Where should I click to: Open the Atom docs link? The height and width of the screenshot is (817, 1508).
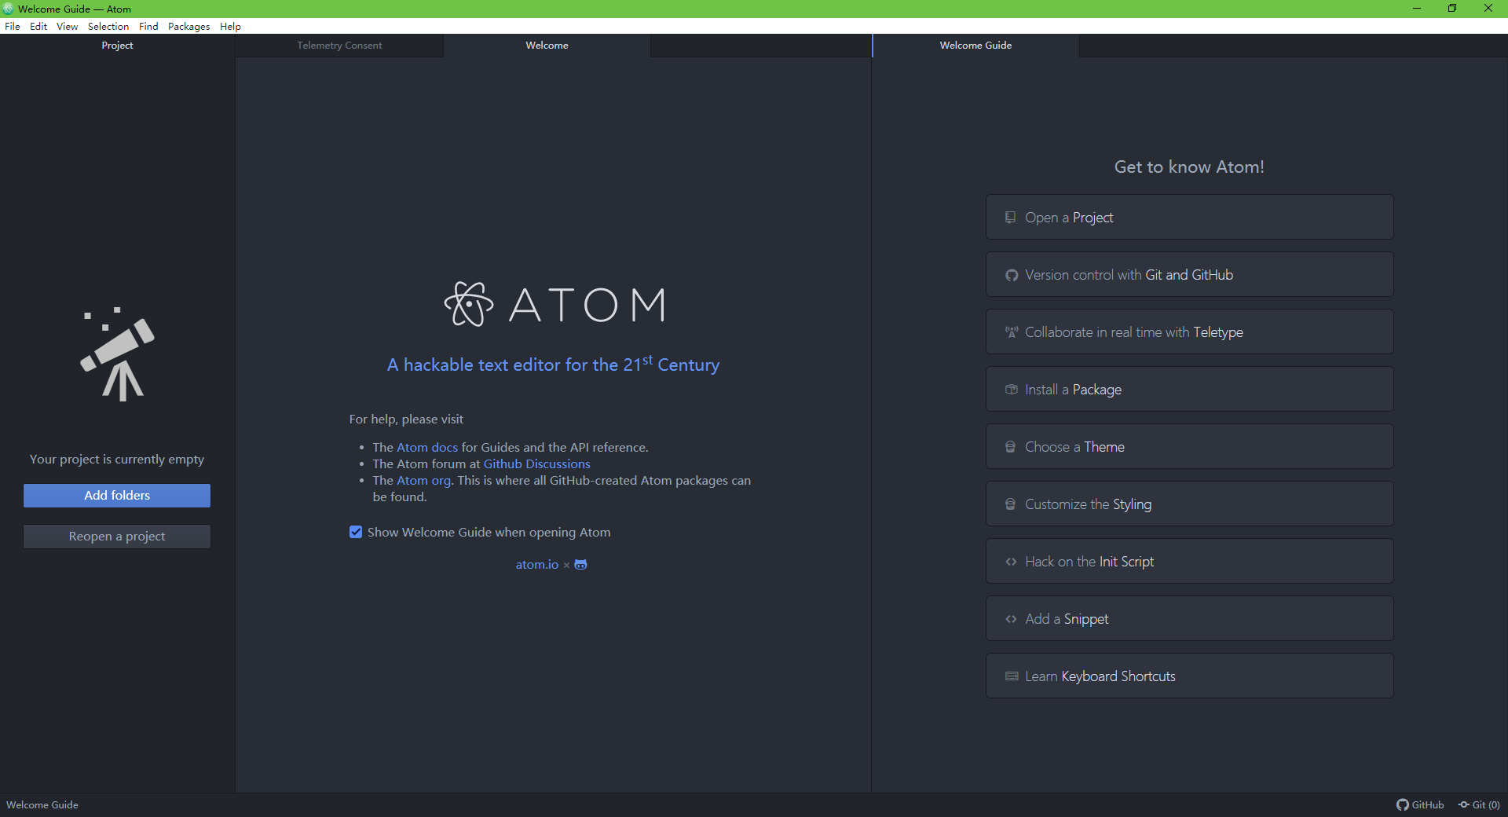[426, 448]
